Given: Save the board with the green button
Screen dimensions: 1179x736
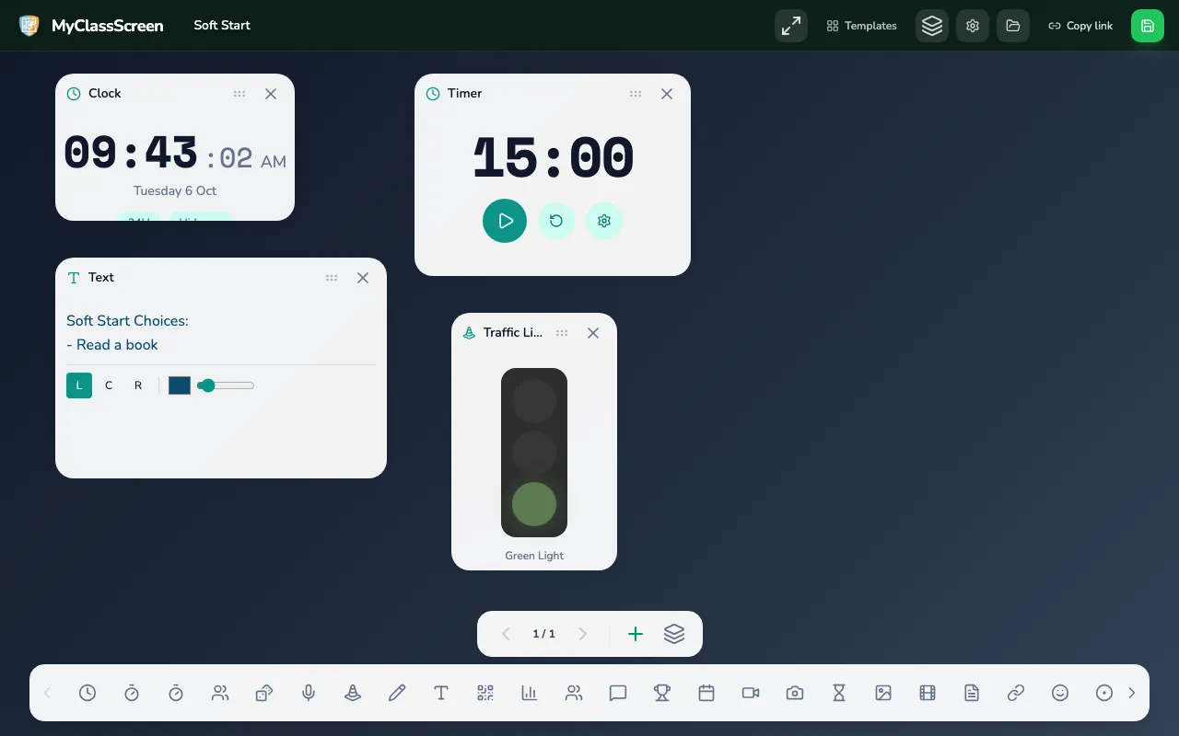Looking at the screenshot, I should pyautogui.click(x=1148, y=26).
